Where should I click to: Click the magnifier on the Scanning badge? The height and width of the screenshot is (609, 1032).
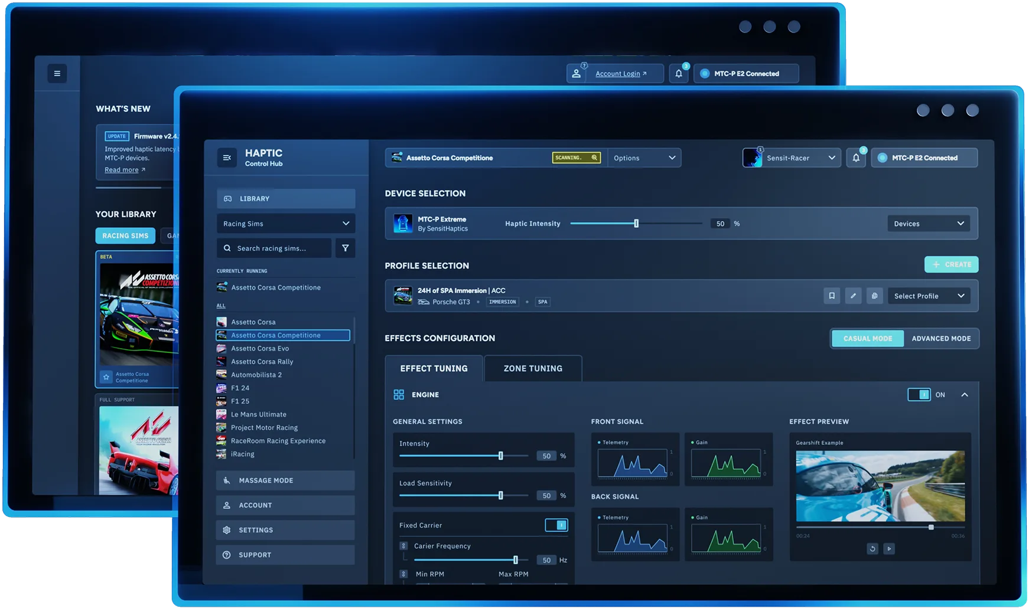click(594, 158)
